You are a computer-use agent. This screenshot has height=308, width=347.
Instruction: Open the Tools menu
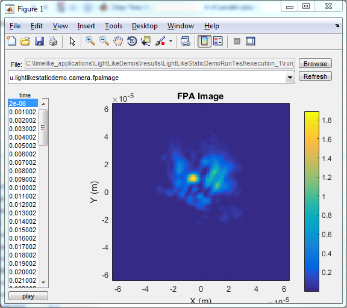coord(113,26)
